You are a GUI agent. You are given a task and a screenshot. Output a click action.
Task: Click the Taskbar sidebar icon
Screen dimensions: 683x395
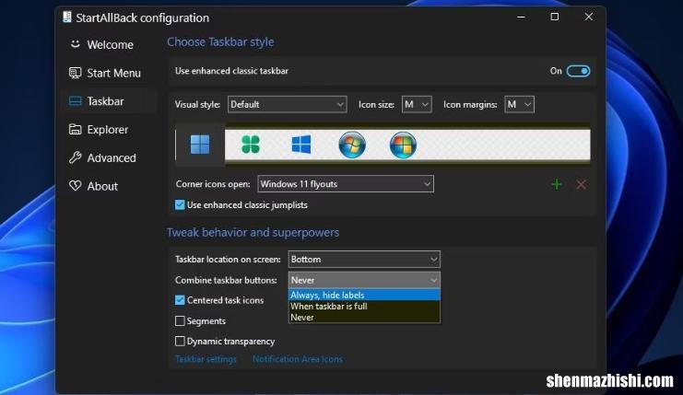[x=76, y=101]
